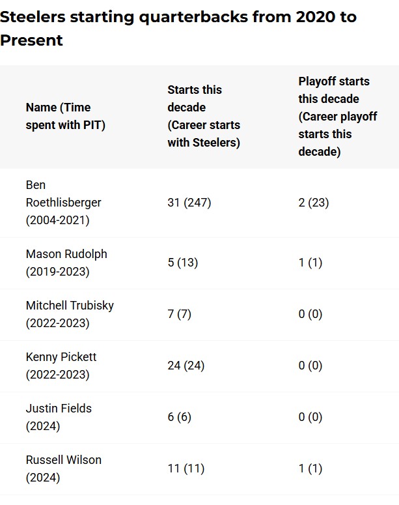399x505 pixels.
Task: Click Kenny Pickett's 0 (0) playoff value
Action: pos(310,366)
